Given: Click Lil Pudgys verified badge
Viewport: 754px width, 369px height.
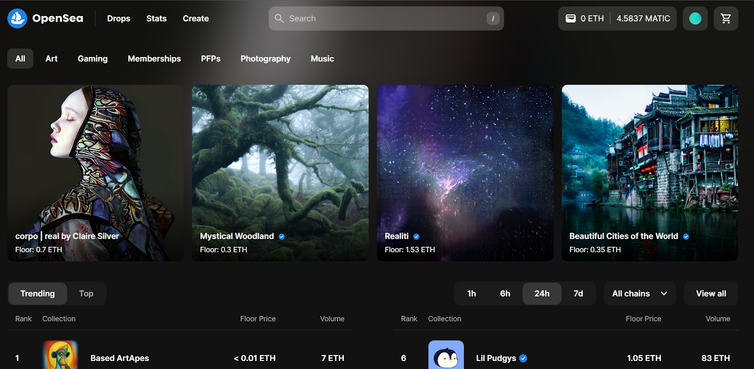Looking at the screenshot, I should coord(523,359).
